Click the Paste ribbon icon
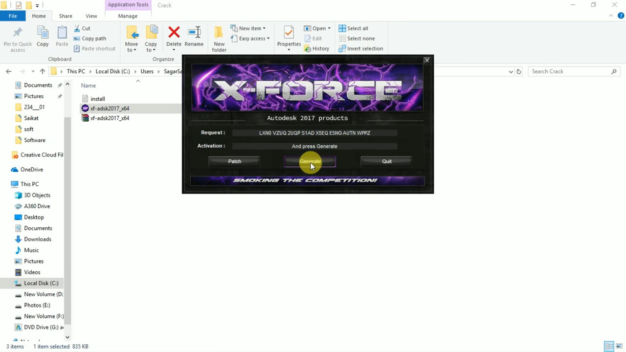The image size is (626, 352). [x=62, y=33]
